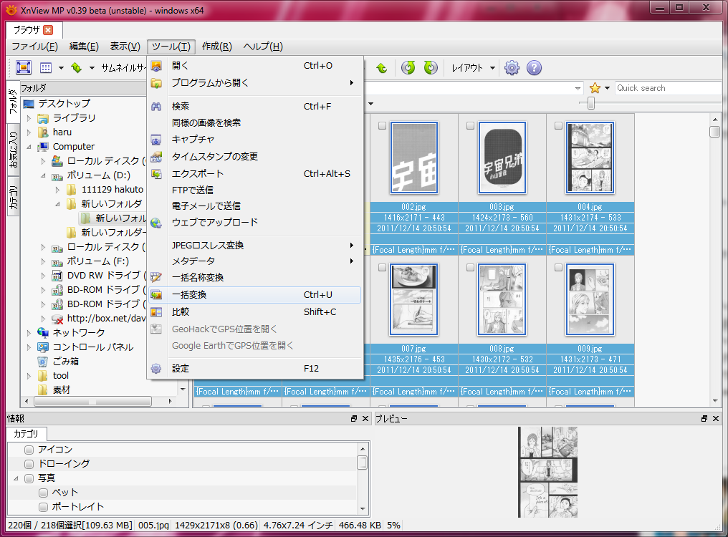
Task: Collapse the Computer tree node
Action: point(29,147)
